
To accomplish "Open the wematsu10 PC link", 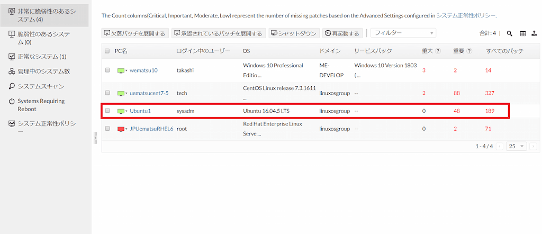I will point(143,70).
